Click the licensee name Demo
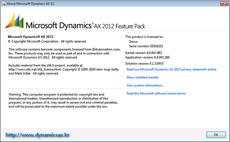Viewport: 230px width, 142px height. (133, 41)
